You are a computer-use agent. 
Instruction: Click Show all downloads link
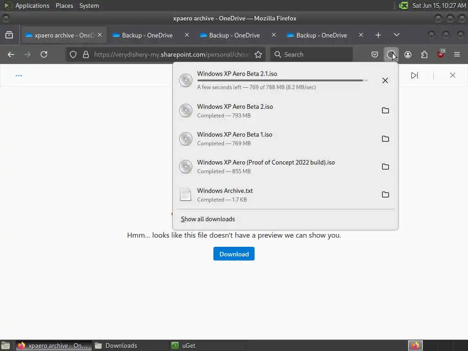click(208, 219)
